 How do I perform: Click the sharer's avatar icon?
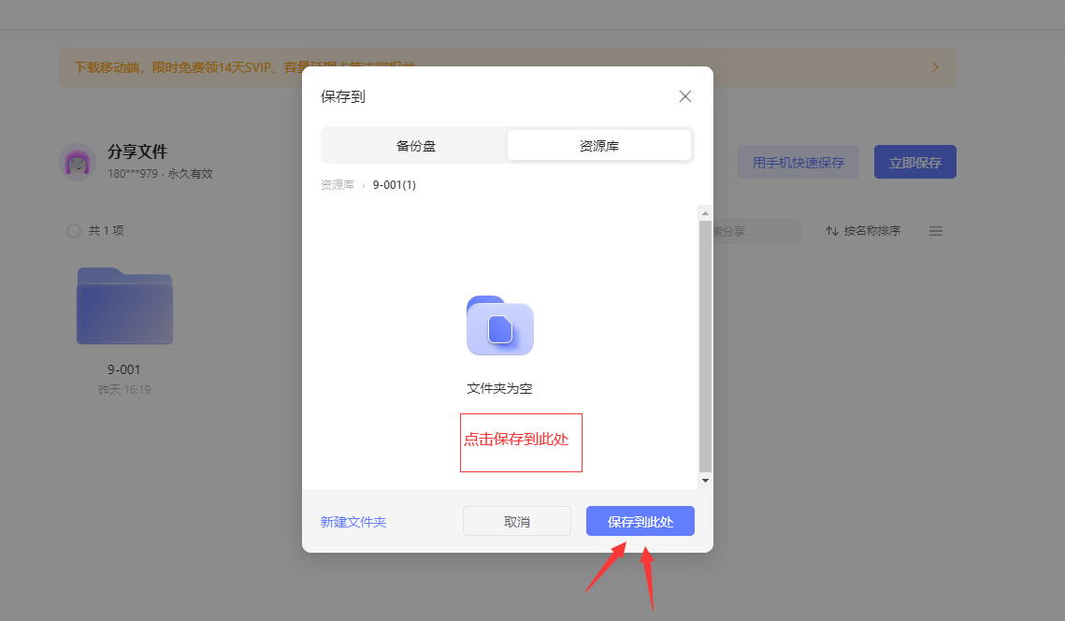tap(78, 163)
